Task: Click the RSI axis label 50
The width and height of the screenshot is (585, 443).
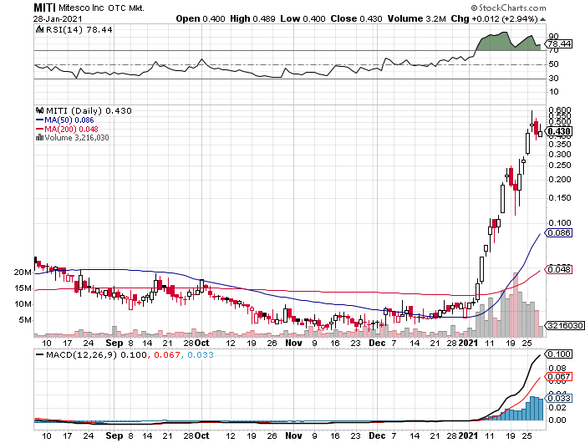Action: pyautogui.click(x=553, y=64)
